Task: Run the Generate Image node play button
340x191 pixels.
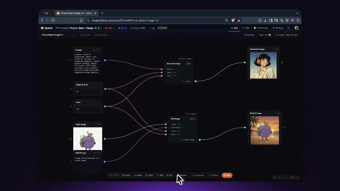Action: tap(188, 64)
